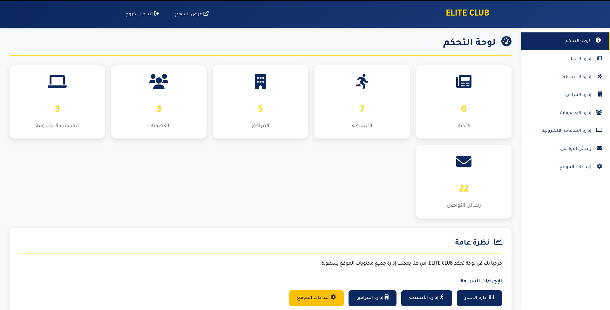
Task: Click the envelope icon on رسائل التواصل card
Action: [x=464, y=161]
